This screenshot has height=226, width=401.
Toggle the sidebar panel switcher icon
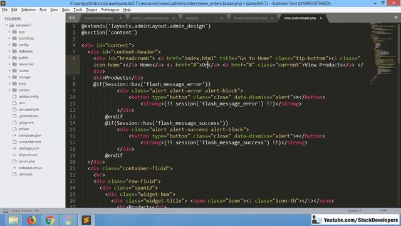tap(6, 211)
